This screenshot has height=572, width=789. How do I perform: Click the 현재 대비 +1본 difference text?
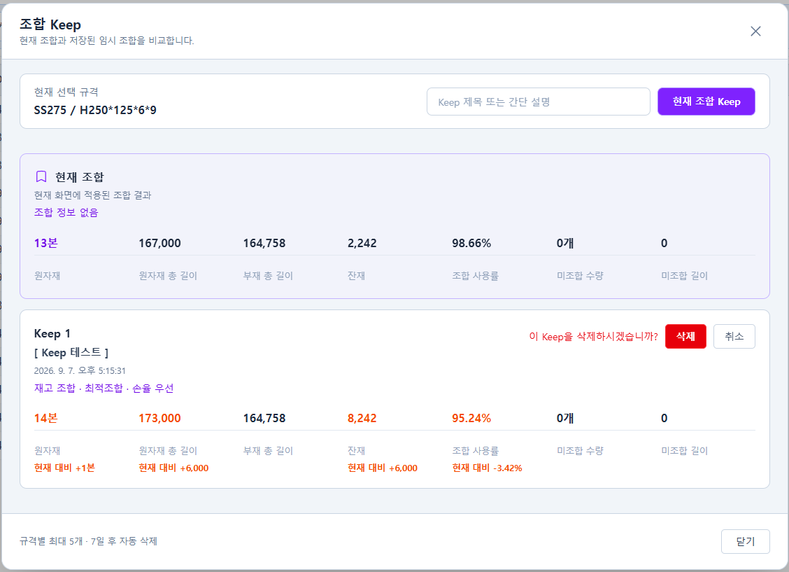coord(64,468)
